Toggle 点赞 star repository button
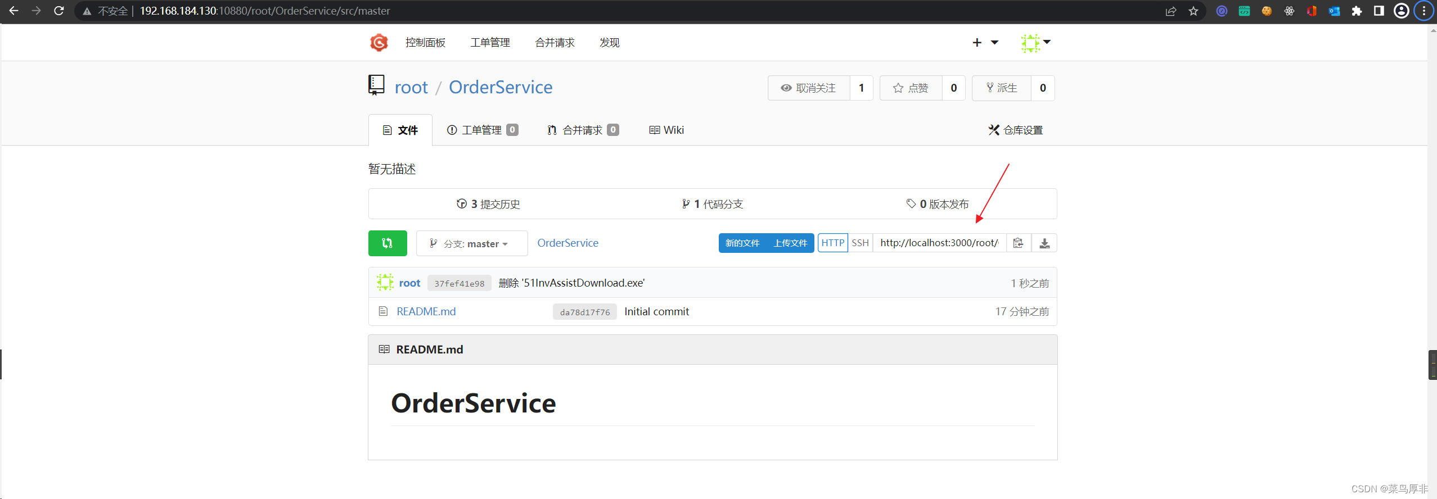 point(911,88)
